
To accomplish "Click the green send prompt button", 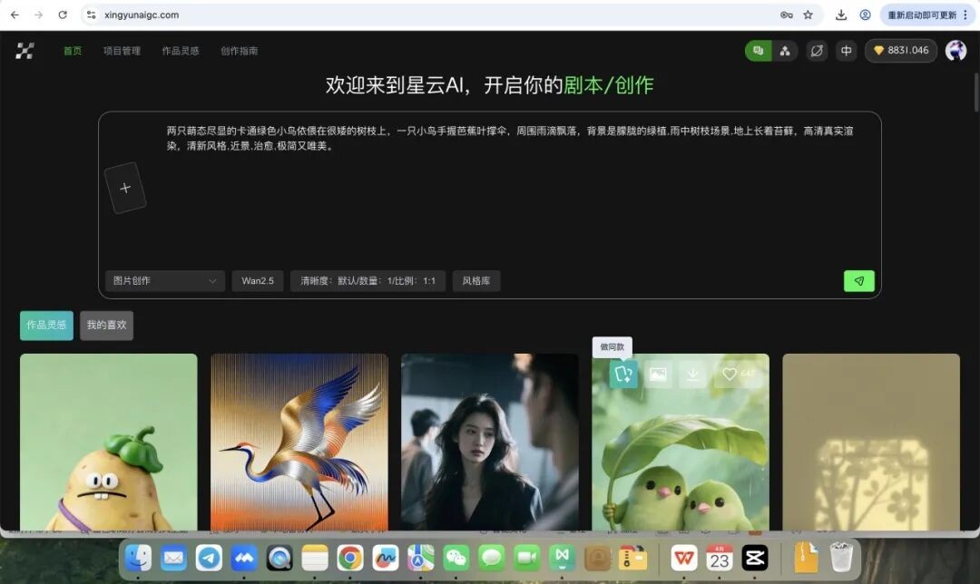I will point(858,281).
